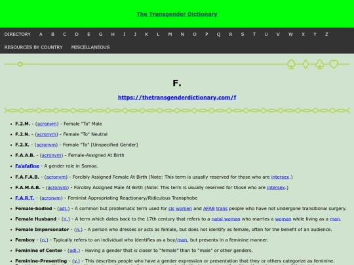Viewport: 354px width, 265px height.
Task: Go to letter Z in navigation
Action: click(326, 34)
